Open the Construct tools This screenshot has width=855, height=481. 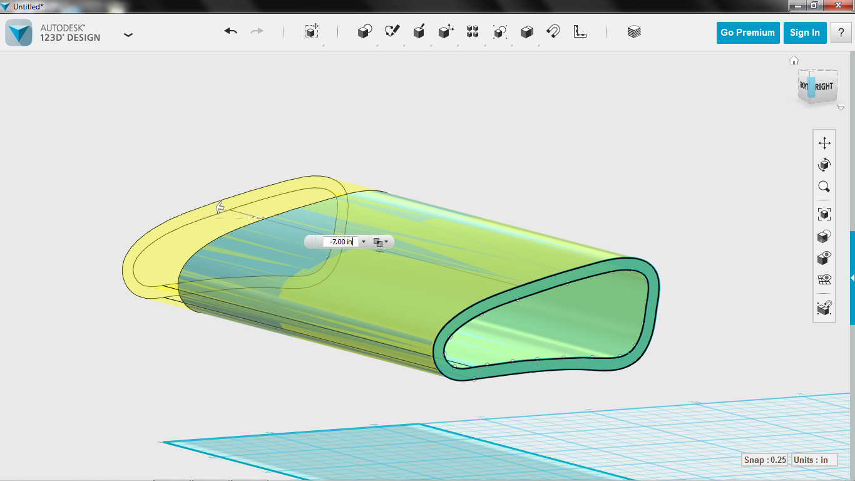pyautogui.click(x=419, y=31)
